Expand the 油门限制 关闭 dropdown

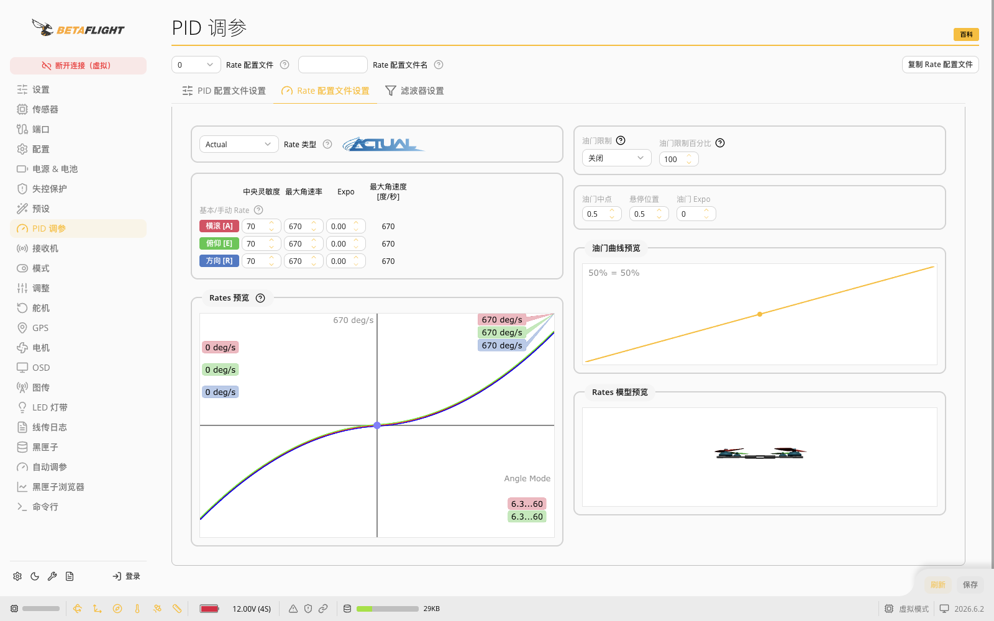click(x=616, y=158)
